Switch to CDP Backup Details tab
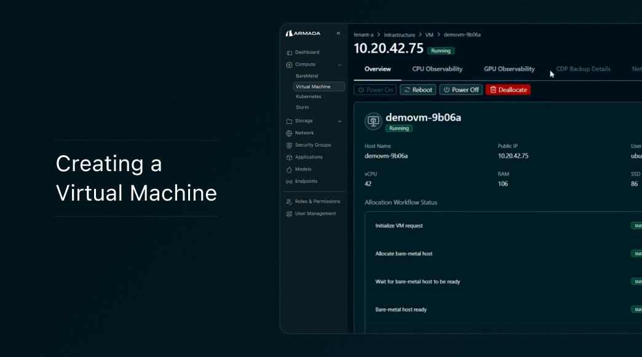 click(583, 69)
